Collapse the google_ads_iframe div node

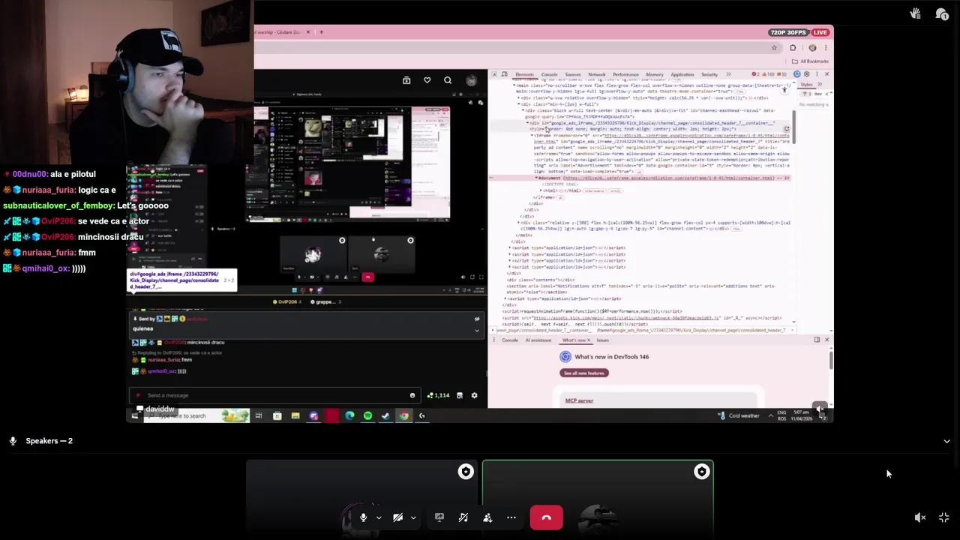coord(528,123)
